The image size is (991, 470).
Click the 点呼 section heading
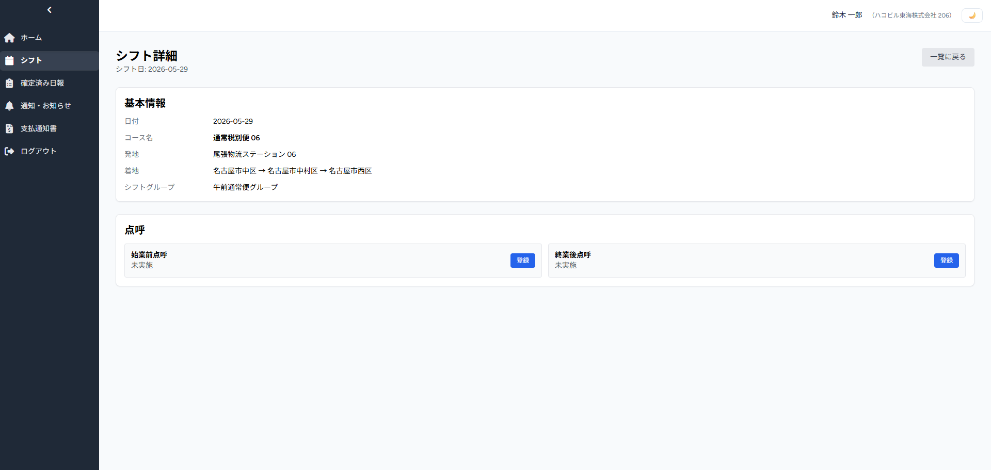135,230
